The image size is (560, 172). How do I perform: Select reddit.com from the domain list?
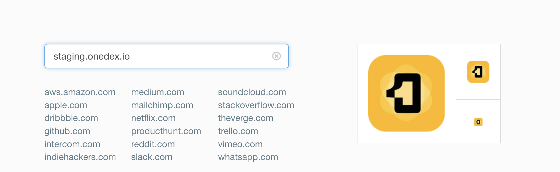153,144
